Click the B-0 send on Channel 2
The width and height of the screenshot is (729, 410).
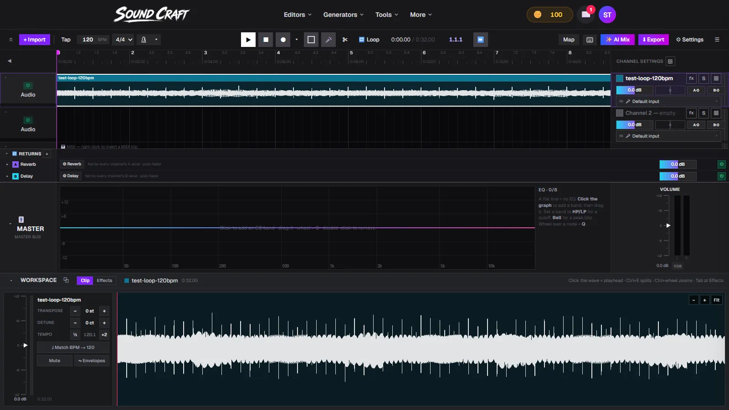coord(716,125)
